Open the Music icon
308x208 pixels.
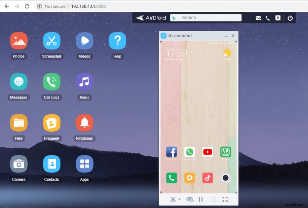[x=84, y=82]
